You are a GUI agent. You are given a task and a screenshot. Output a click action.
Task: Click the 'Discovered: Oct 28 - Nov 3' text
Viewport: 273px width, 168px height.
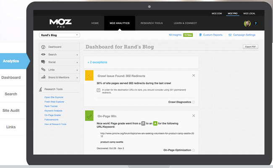110,148
